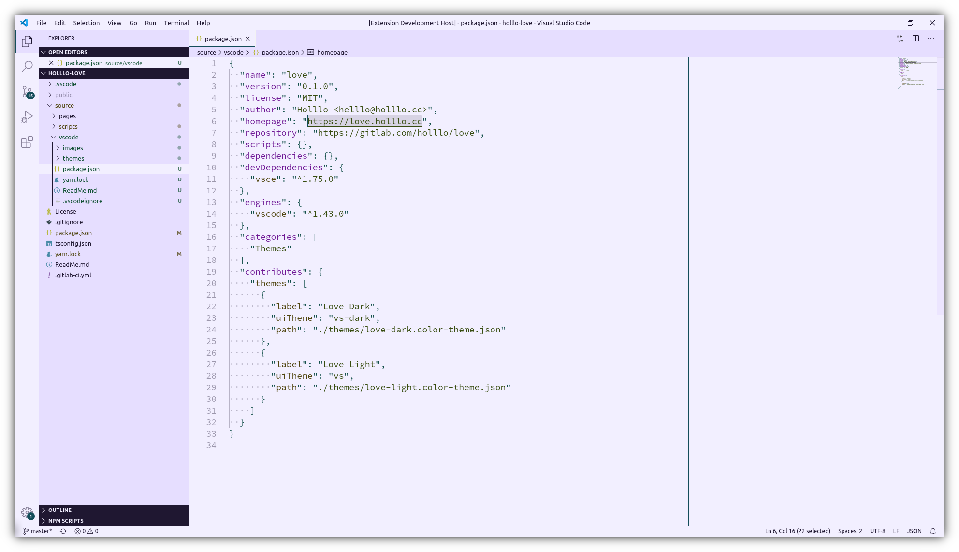
Task: Expand the public folder
Action: (114, 95)
